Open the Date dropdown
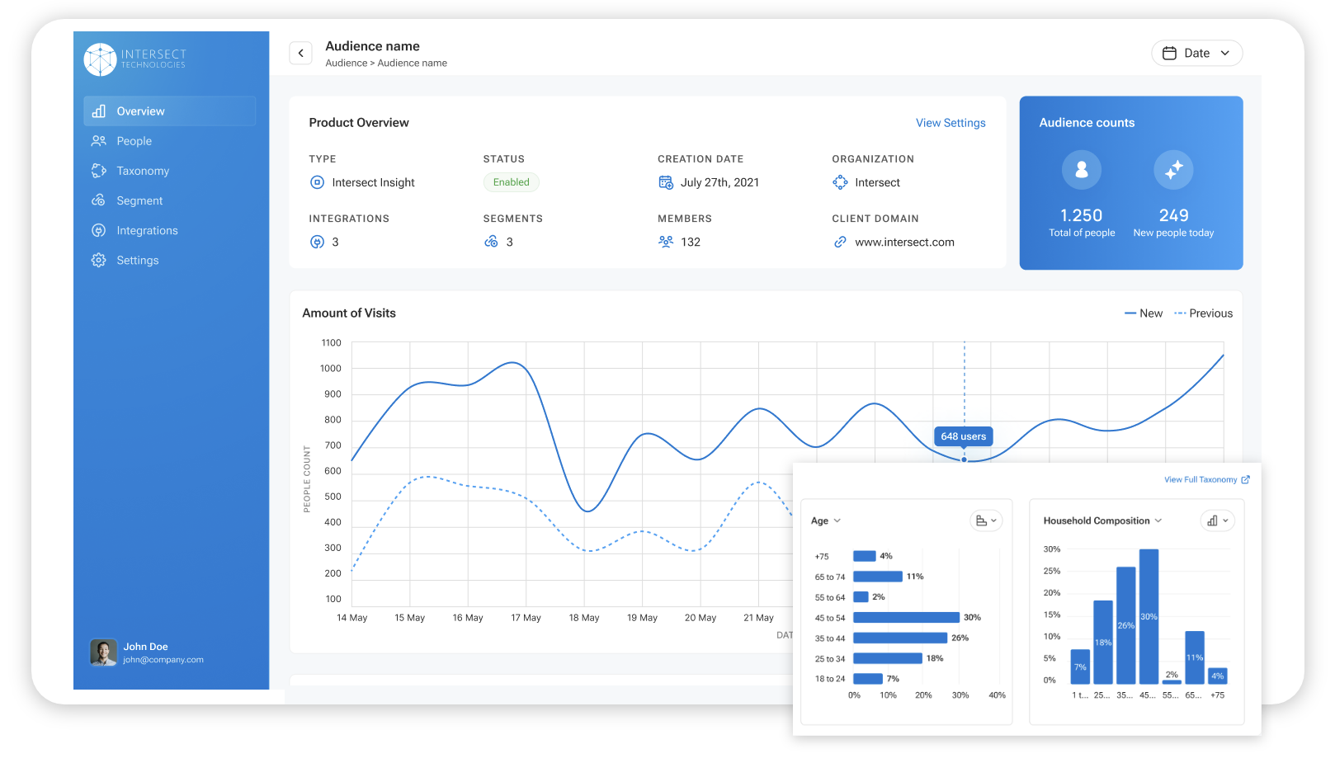1335x763 pixels. tap(1197, 53)
